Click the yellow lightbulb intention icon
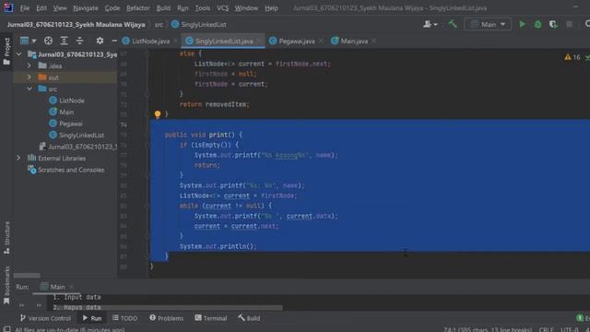 (158, 114)
